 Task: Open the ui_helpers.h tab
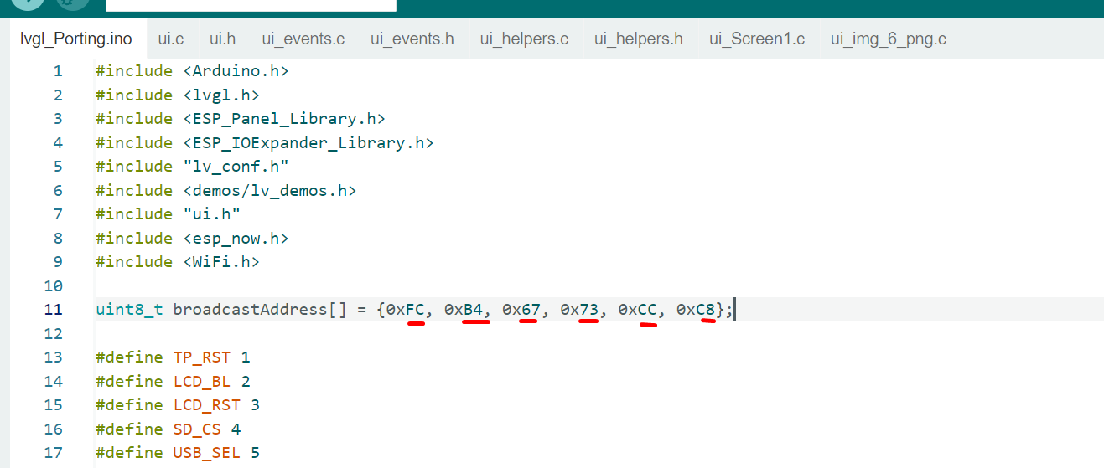pyautogui.click(x=639, y=39)
